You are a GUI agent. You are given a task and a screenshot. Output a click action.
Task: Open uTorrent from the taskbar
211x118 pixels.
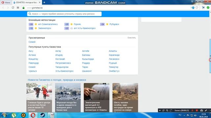(x=14, y=115)
